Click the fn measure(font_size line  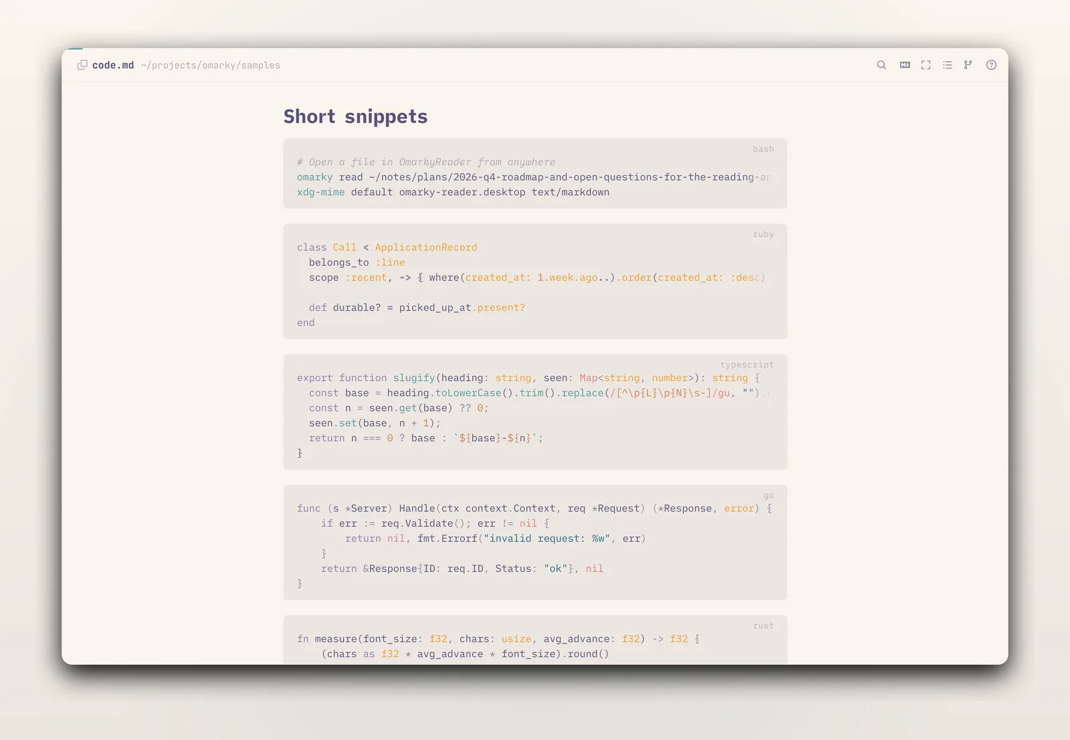(x=498, y=639)
